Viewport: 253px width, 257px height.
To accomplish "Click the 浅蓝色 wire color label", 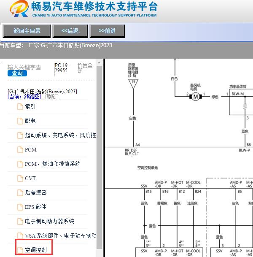I will click(192, 203).
